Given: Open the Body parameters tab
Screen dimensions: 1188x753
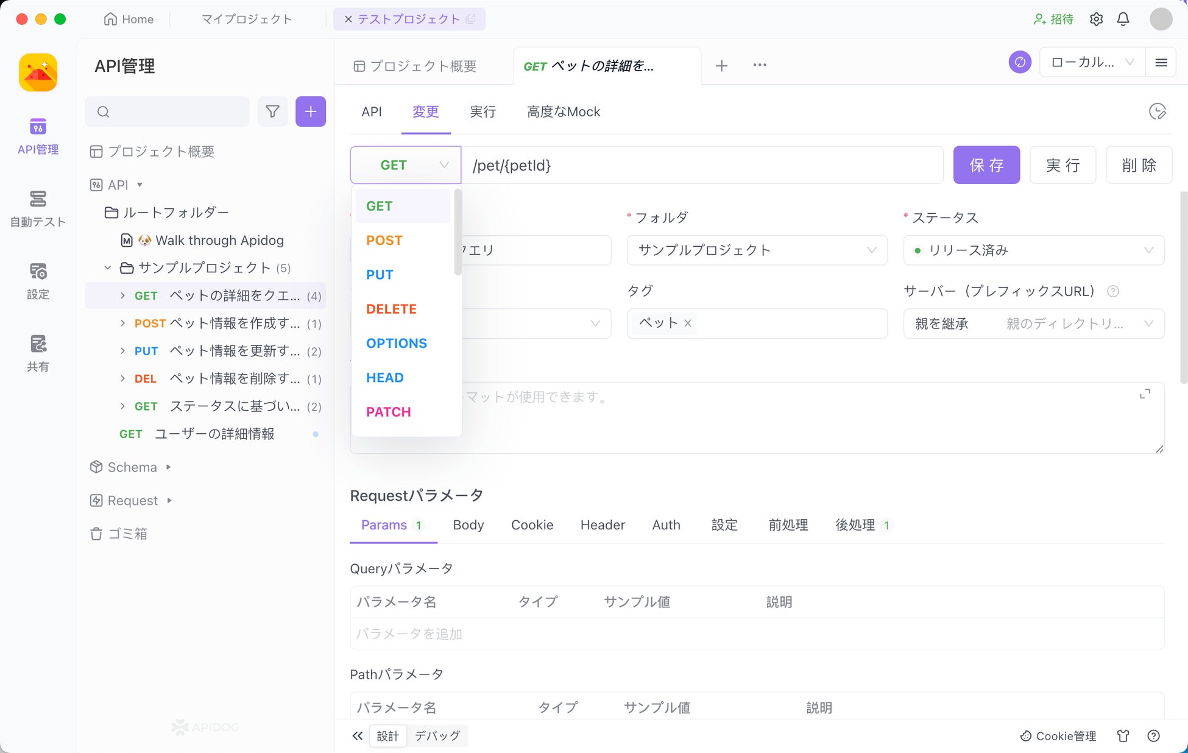Looking at the screenshot, I should pos(468,525).
